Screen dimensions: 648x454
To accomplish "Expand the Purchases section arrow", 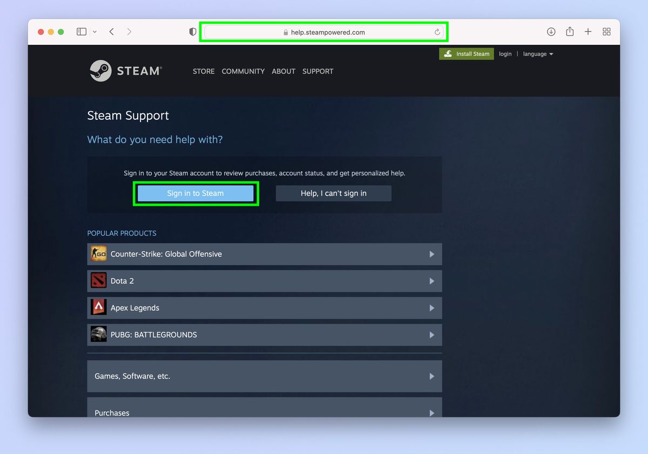I will click(x=431, y=413).
